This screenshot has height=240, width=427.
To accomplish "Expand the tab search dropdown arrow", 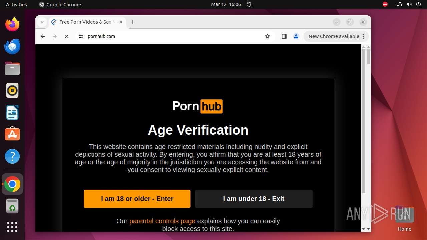I will tap(42, 22).
